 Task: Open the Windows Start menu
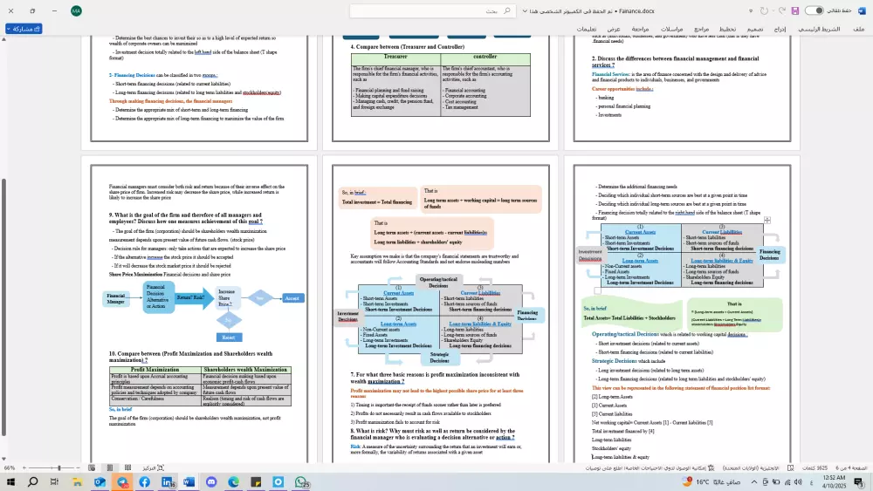click(10, 481)
